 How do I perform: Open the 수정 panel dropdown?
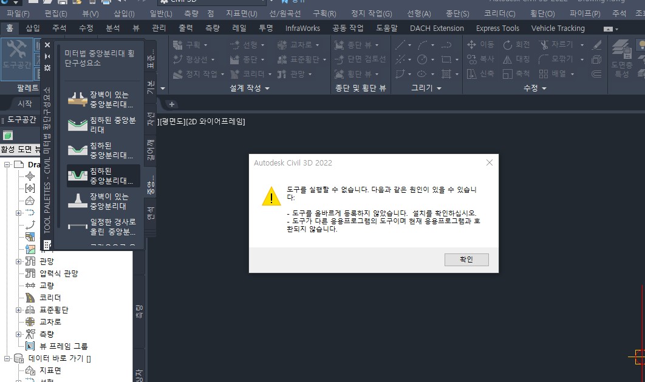pos(544,89)
